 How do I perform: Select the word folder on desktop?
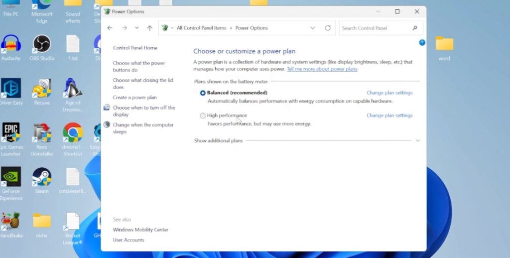(x=444, y=47)
